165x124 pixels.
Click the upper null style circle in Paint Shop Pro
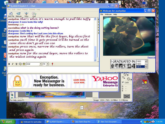coord(125,74)
